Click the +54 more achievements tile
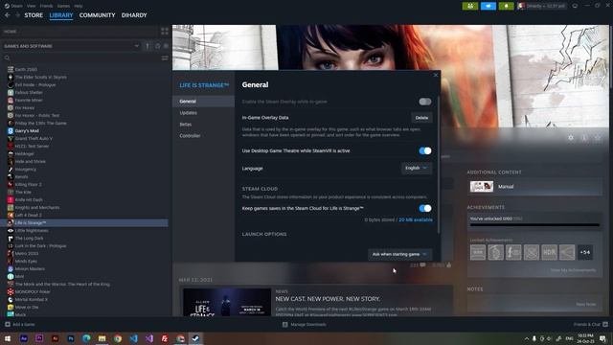 (585, 252)
